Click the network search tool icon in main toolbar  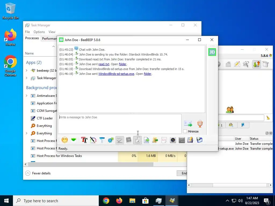click(246, 64)
